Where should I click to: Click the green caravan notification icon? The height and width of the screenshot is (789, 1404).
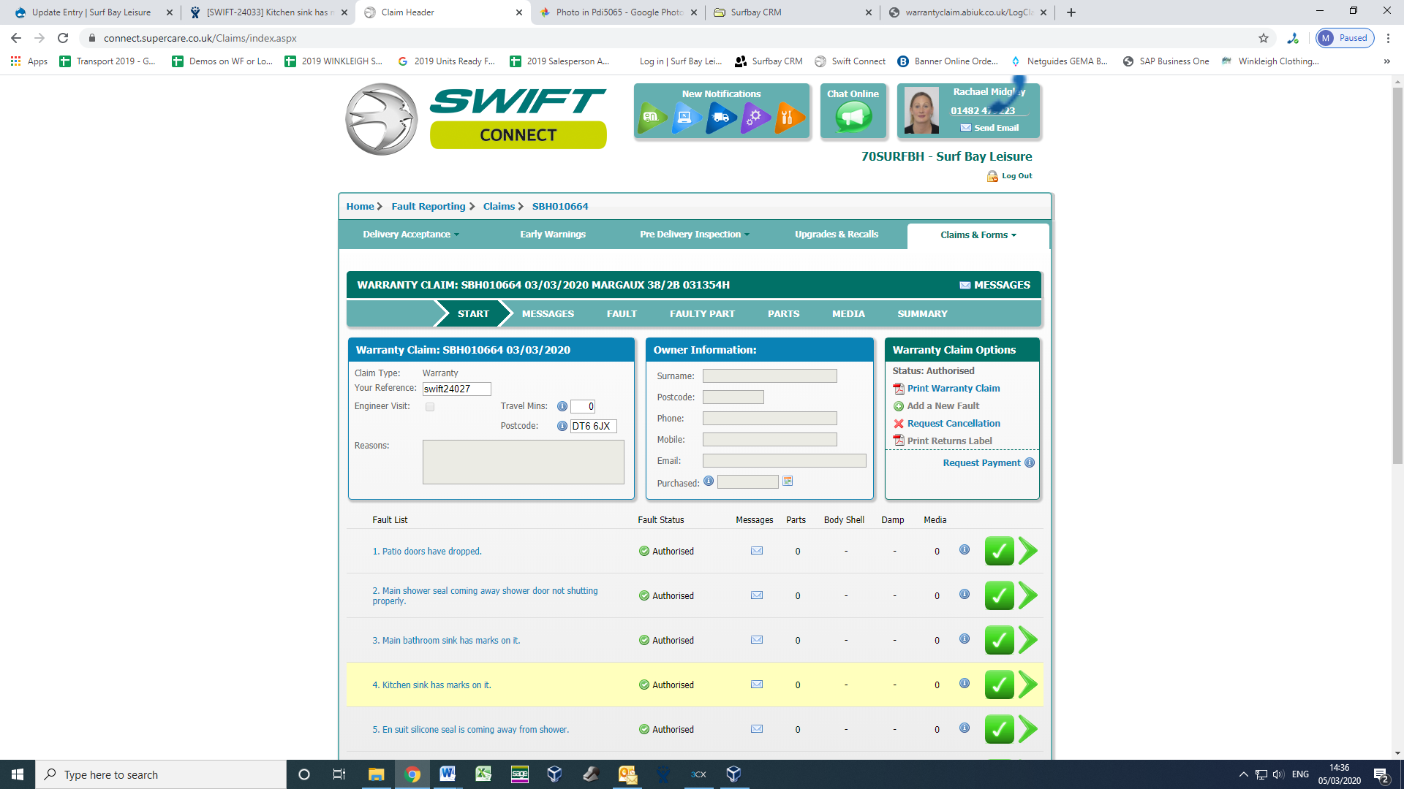[651, 118]
